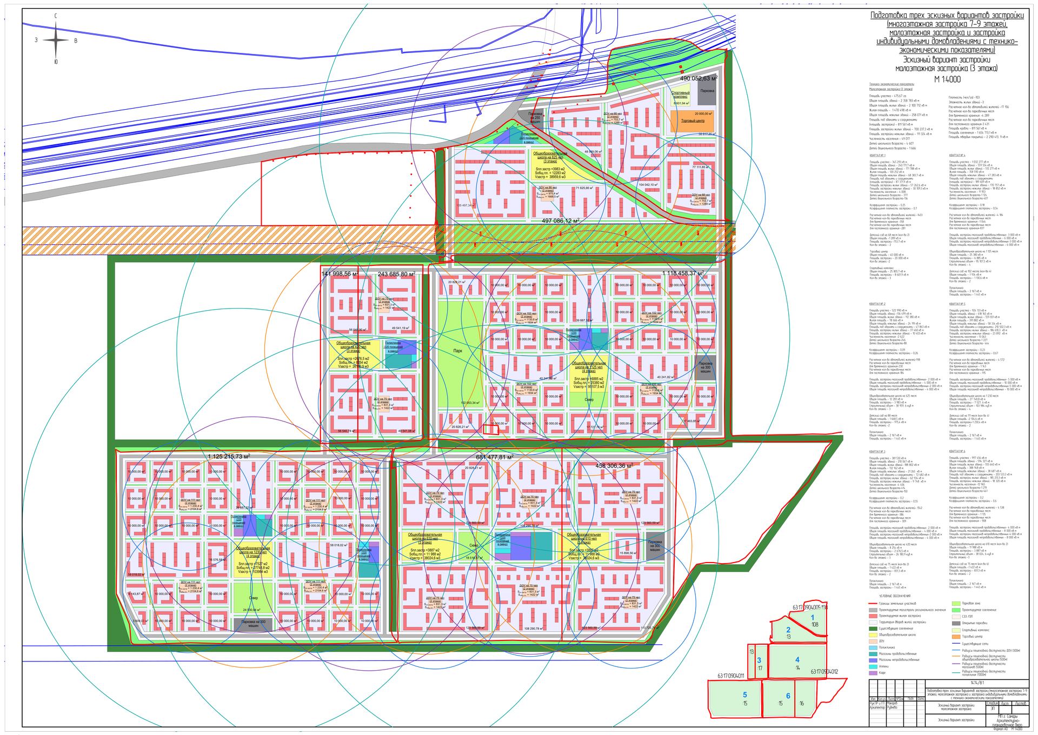Click the КВАРТАЛ № 1 heading
The width and height of the screenshot is (1038, 735).
click(877, 156)
